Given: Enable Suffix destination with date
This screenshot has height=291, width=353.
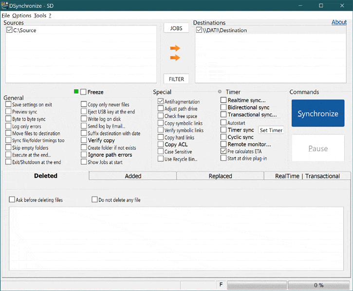Looking at the screenshot, I should [84, 133].
